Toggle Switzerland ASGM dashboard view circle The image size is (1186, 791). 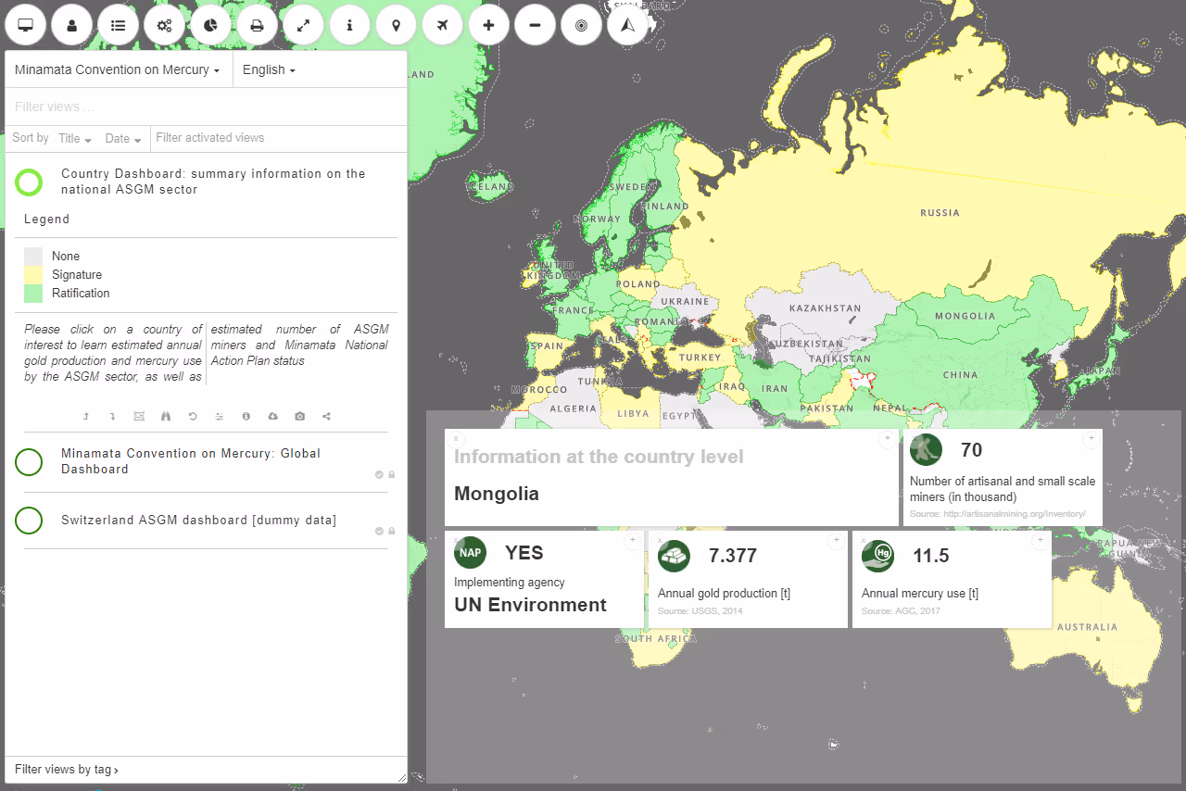(x=29, y=521)
